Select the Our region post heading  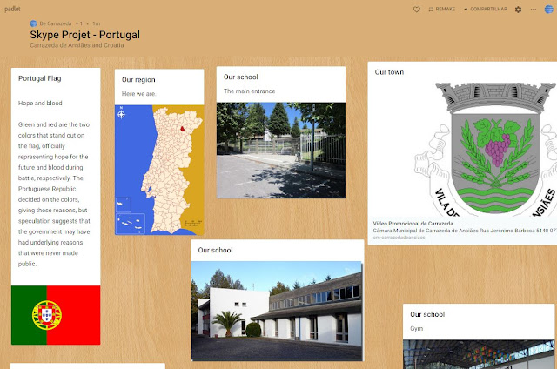[138, 80]
